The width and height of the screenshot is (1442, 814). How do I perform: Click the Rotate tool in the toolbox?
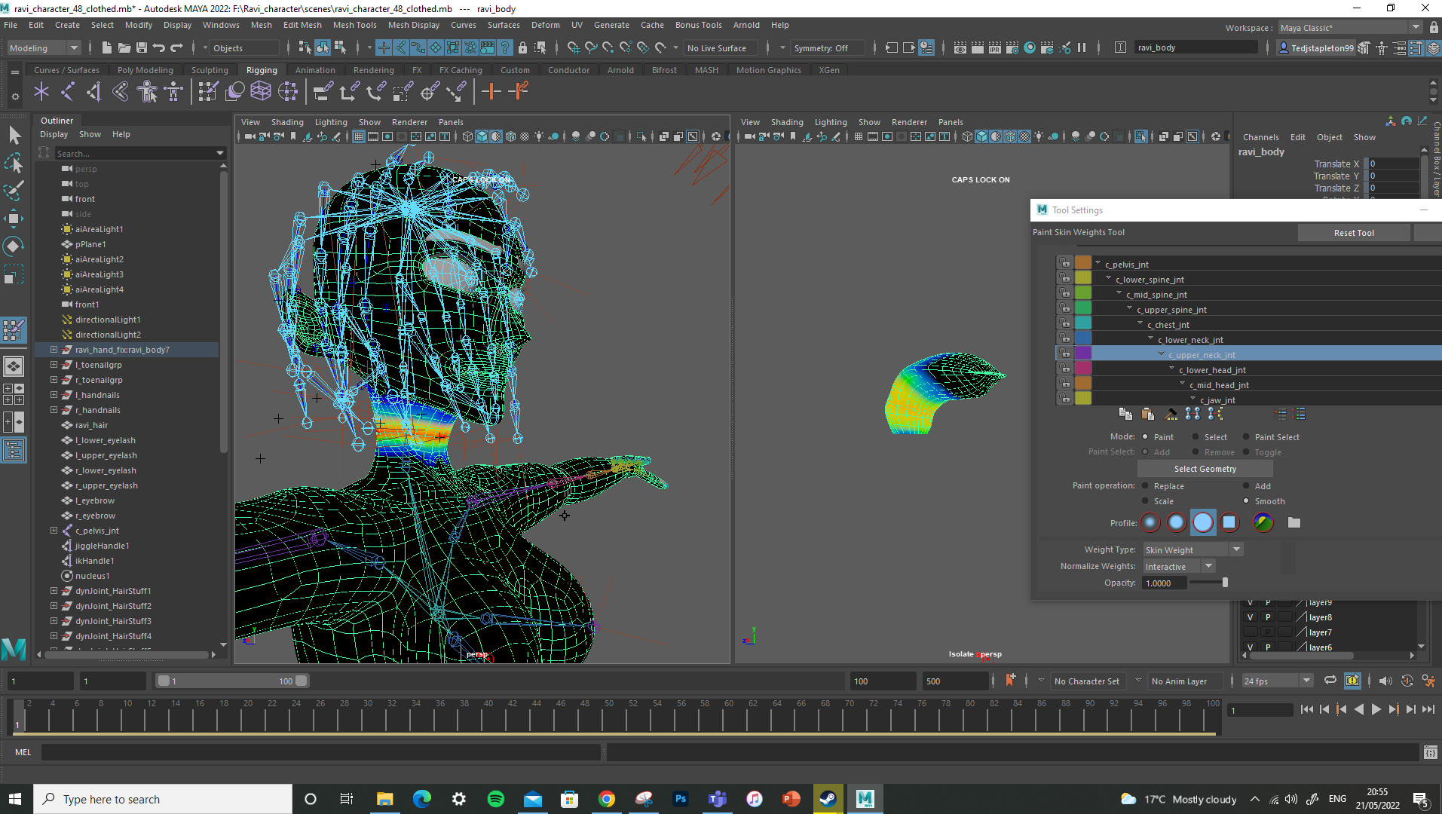point(14,246)
